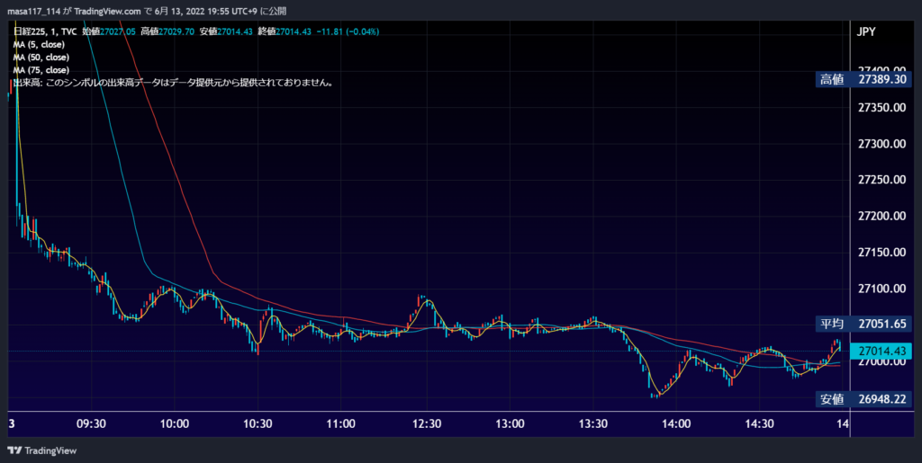Click the 出来高 volume data notice
Screen dimensions: 922x463
pos(174,83)
